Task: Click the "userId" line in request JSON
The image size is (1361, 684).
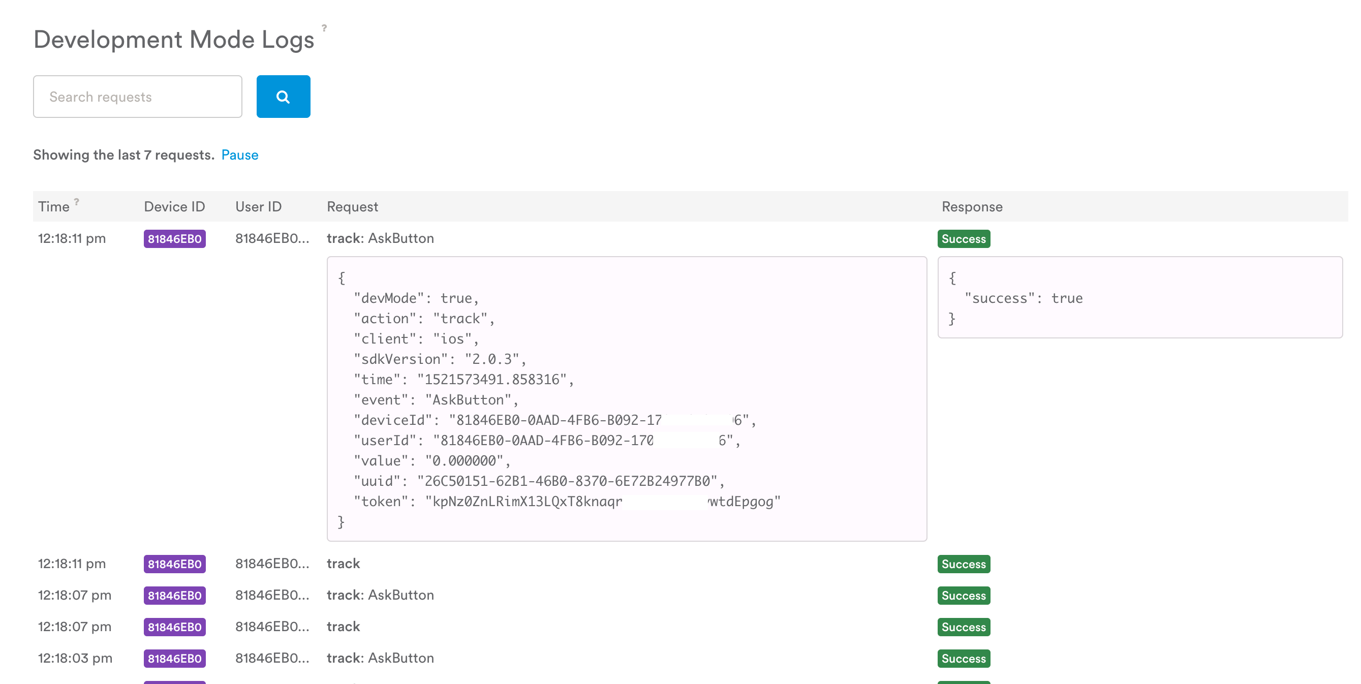Action: tap(547, 441)
